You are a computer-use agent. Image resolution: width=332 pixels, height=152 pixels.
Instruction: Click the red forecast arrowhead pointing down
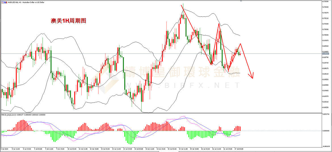point(251,76)
